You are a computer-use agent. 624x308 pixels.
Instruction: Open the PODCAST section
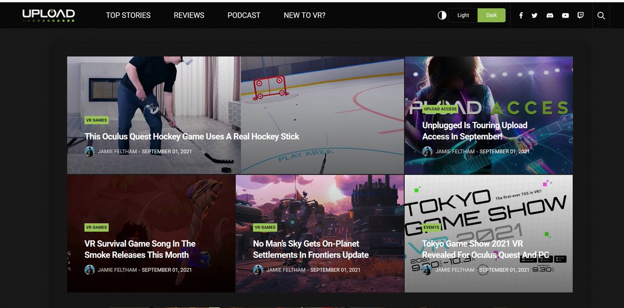pos(243,15)
